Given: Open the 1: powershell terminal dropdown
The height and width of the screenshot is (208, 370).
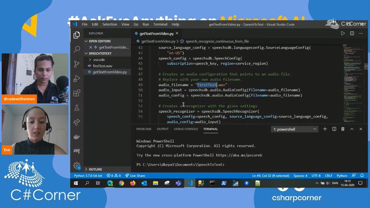Looking at the screenshot, I should (295, 129).
